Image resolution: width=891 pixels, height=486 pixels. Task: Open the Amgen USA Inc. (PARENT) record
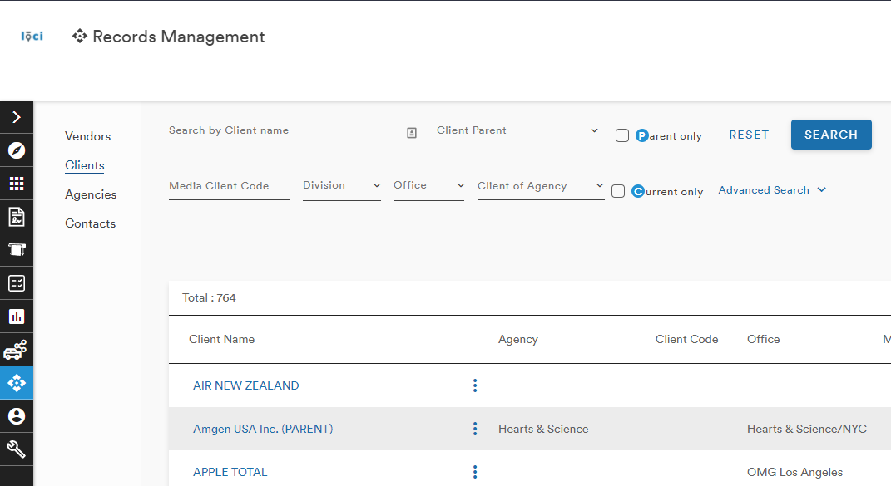tap(263, 429)
